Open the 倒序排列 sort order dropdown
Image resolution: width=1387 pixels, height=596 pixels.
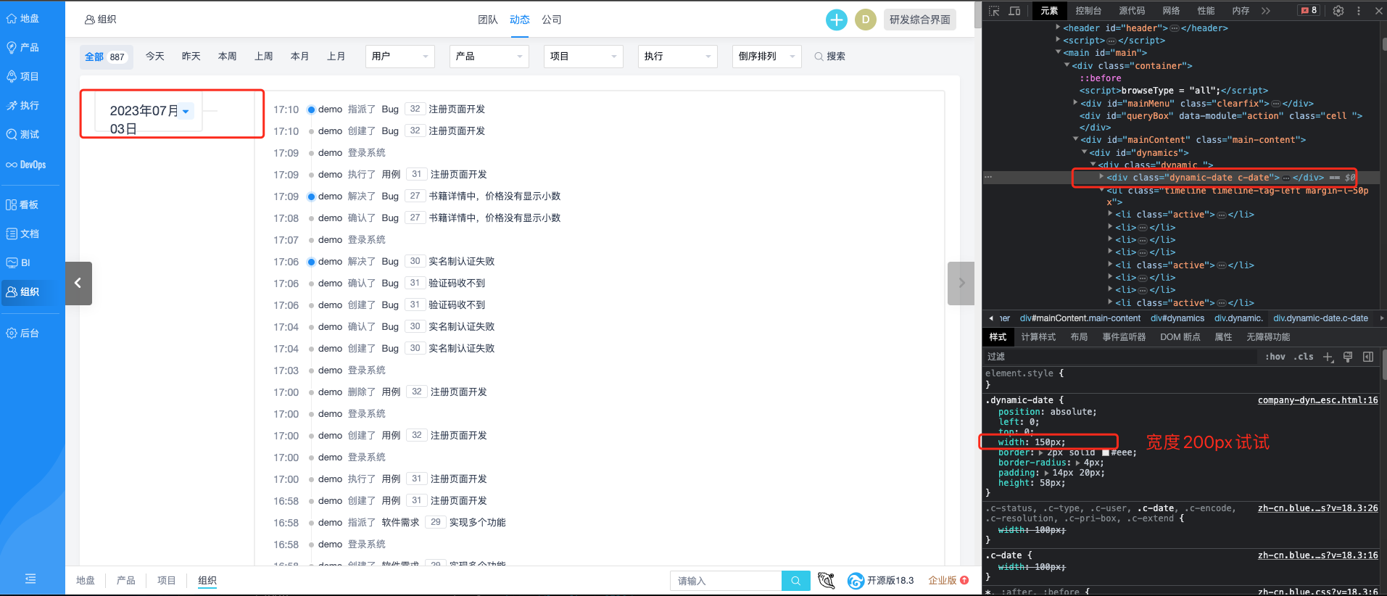(766, 57)
